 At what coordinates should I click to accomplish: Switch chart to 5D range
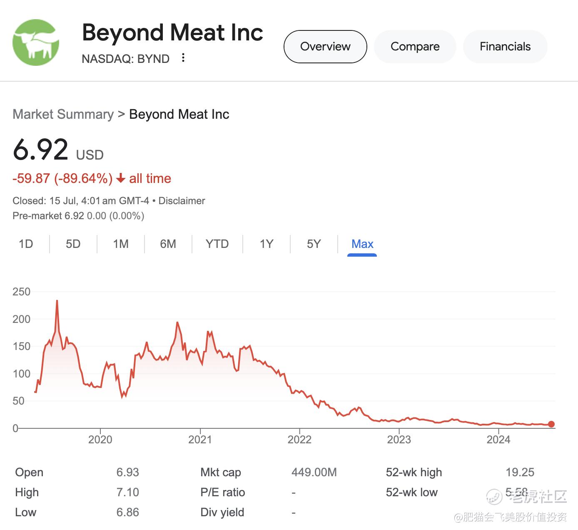coord(73,244)
